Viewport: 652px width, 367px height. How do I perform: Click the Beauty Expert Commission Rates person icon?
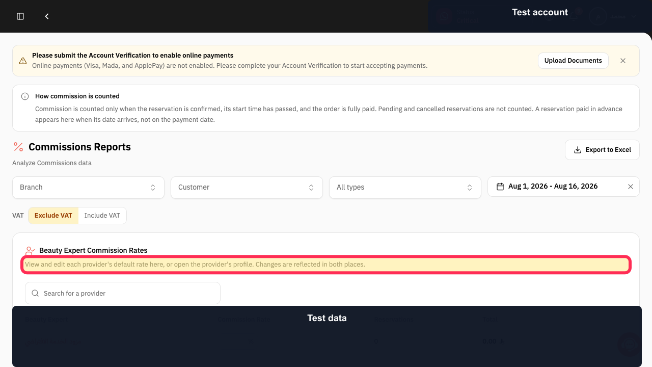(x=30, y=251)
